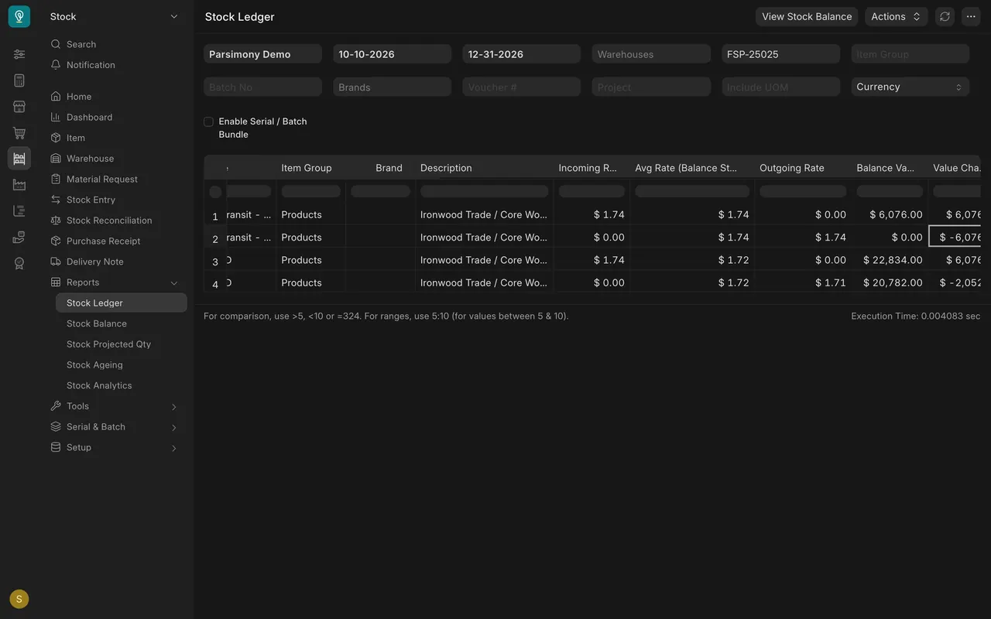The width and height of the screenshot is (991, 619).
Task: Open the user avatar S
Action: click(19, 599)
